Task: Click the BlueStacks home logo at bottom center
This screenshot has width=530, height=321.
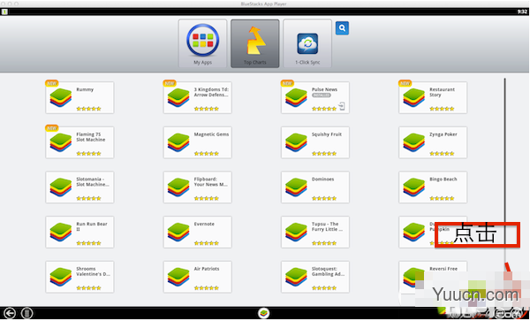Action: (x=263, y=313)
